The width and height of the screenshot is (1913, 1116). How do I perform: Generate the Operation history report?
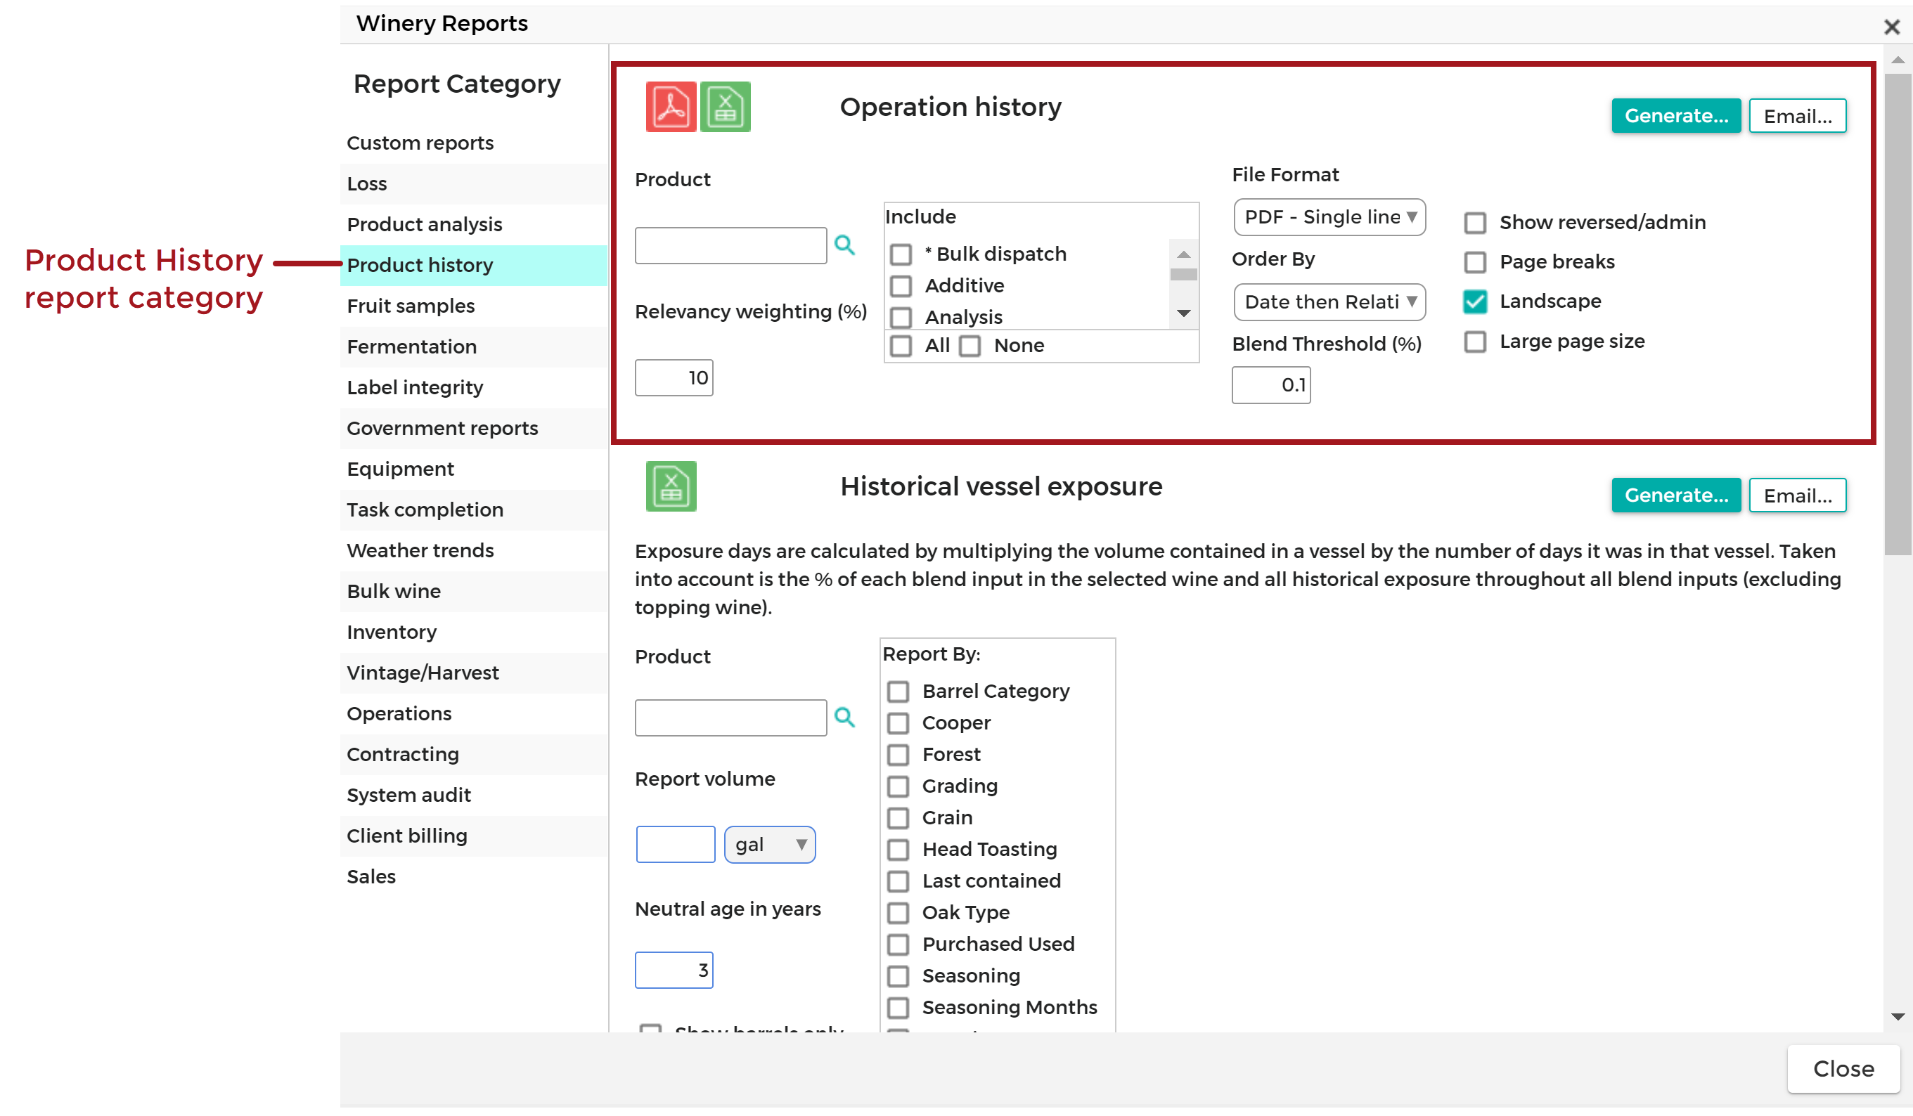1676,116
